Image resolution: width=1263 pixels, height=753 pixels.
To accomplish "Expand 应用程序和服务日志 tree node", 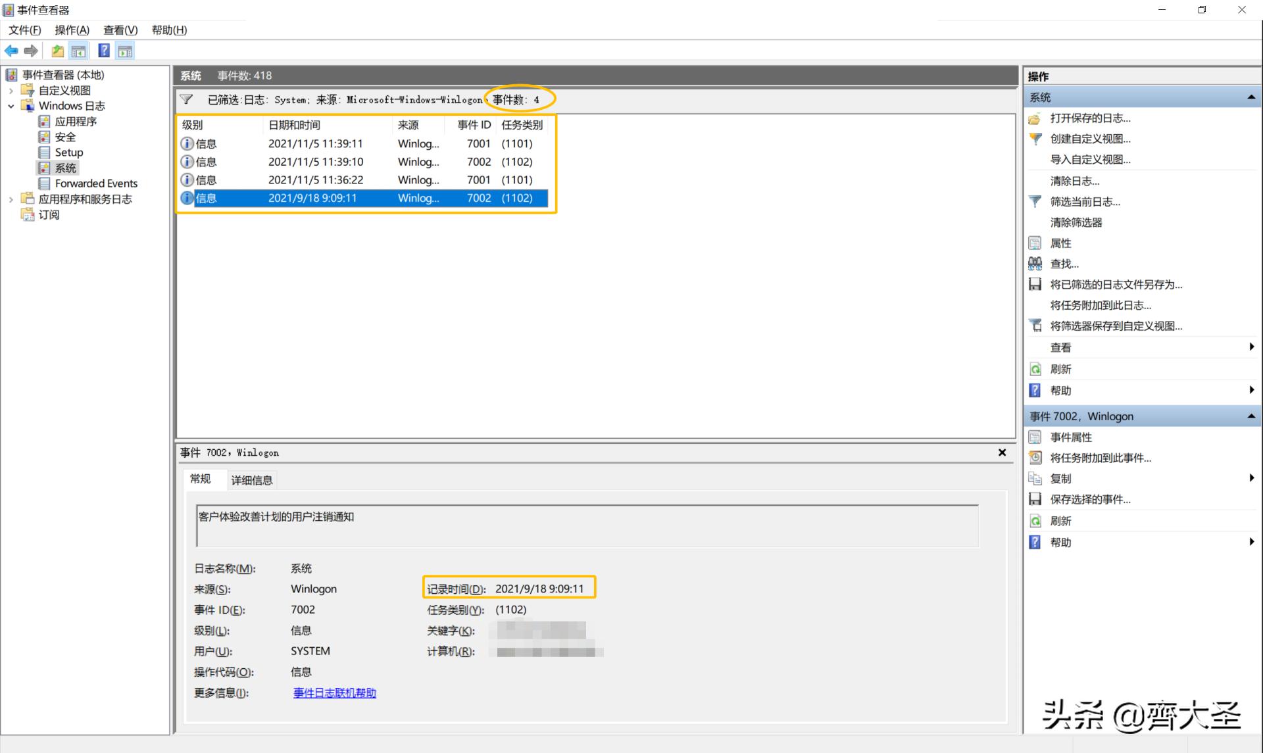I will coord(11,199).
